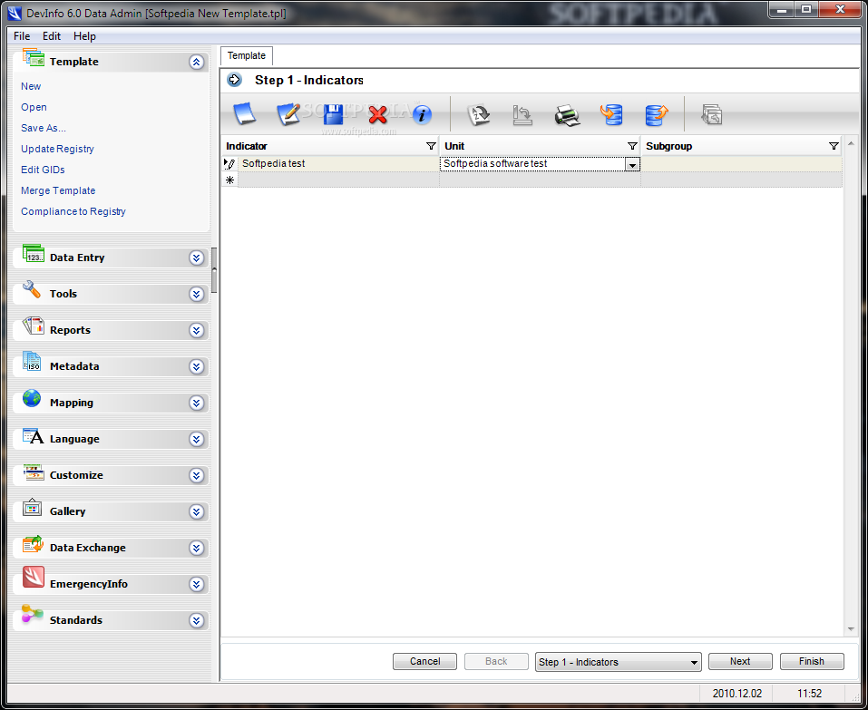Open the Step 1 - Indicators step selector
Viewport: 868px width, 710px height.
click(618, 662)
